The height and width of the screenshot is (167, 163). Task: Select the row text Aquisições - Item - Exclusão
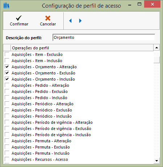pyautogui.click(x=37, y=54)
